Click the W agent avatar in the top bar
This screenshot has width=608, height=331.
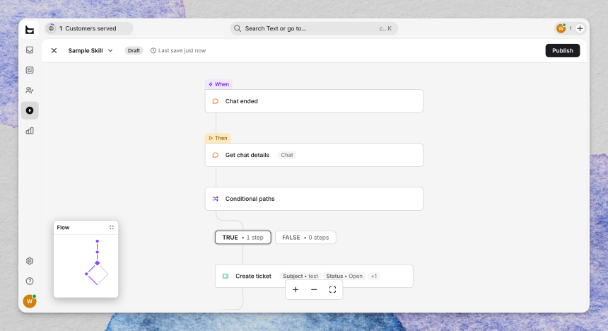[561, 28]
